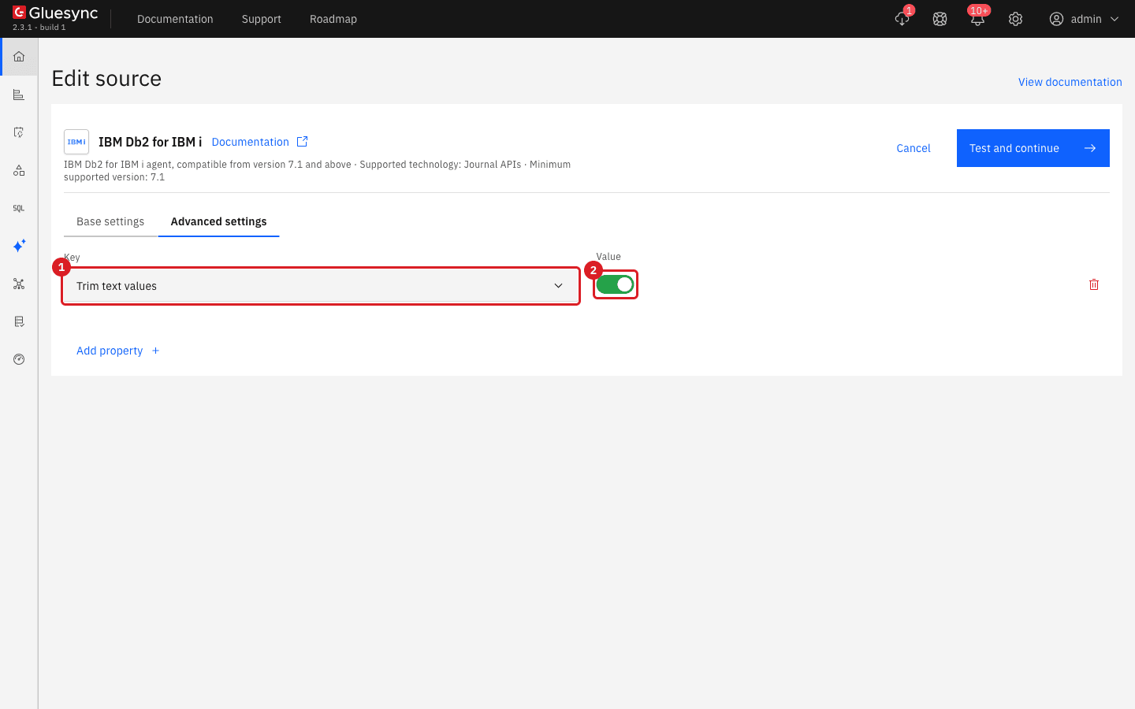Open the admin user menu

tap(1085, 19)
